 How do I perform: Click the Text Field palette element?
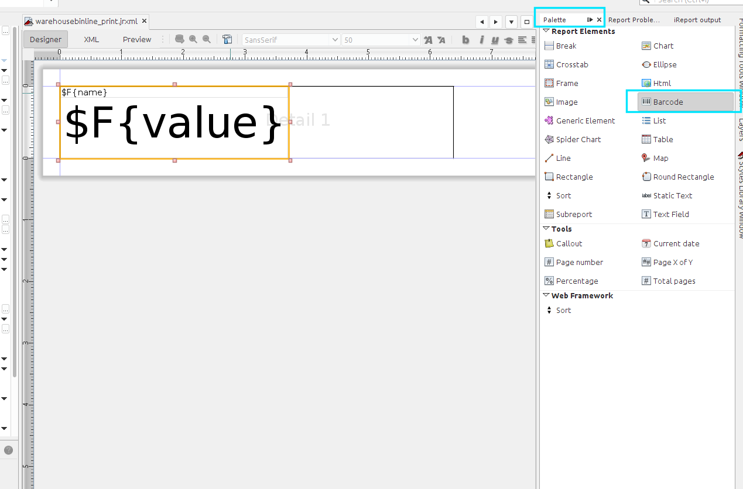670,214
